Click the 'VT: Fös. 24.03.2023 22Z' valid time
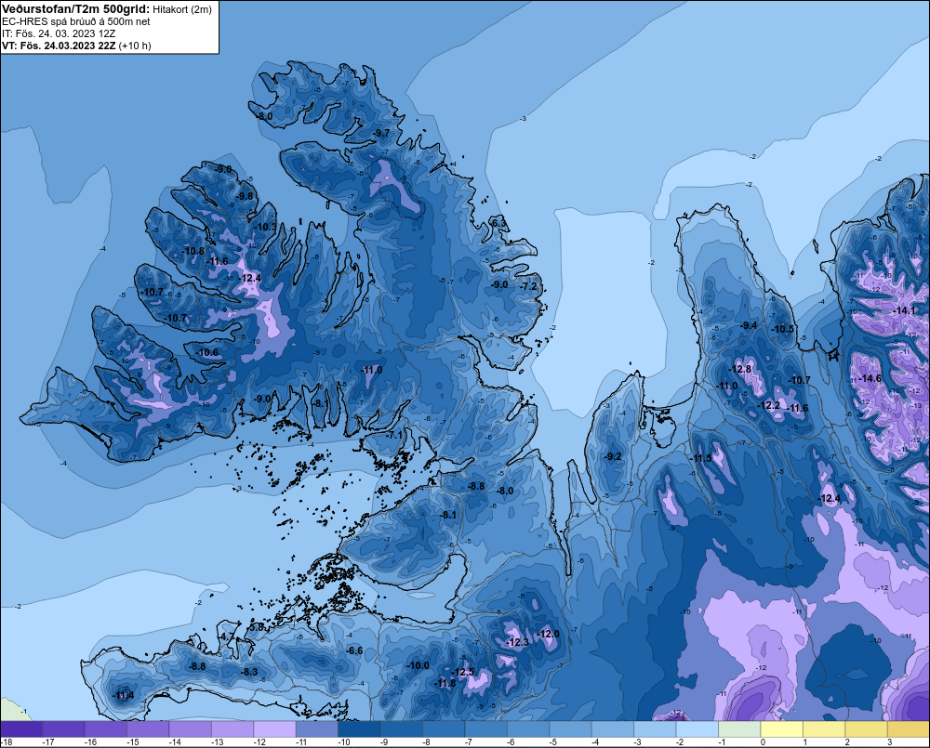This screenshot has height=748, width=930. [59, 46]
